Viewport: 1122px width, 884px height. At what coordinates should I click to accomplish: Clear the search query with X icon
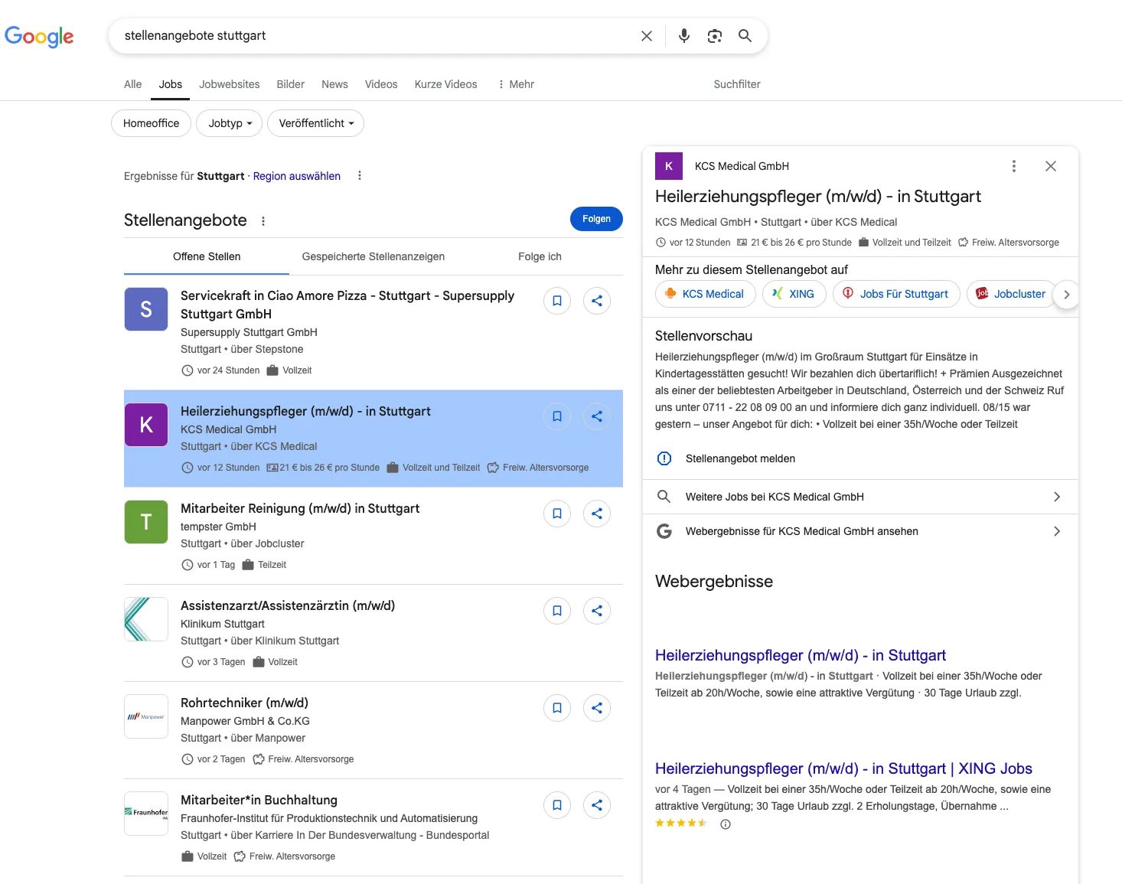point(647,36)
